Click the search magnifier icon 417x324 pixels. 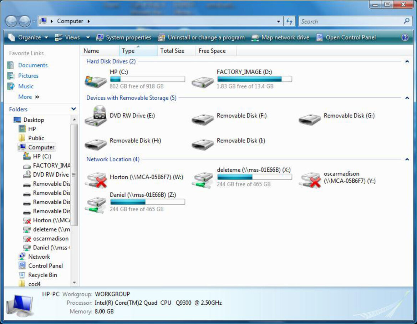pyautogui.click(x=407, y=21)
